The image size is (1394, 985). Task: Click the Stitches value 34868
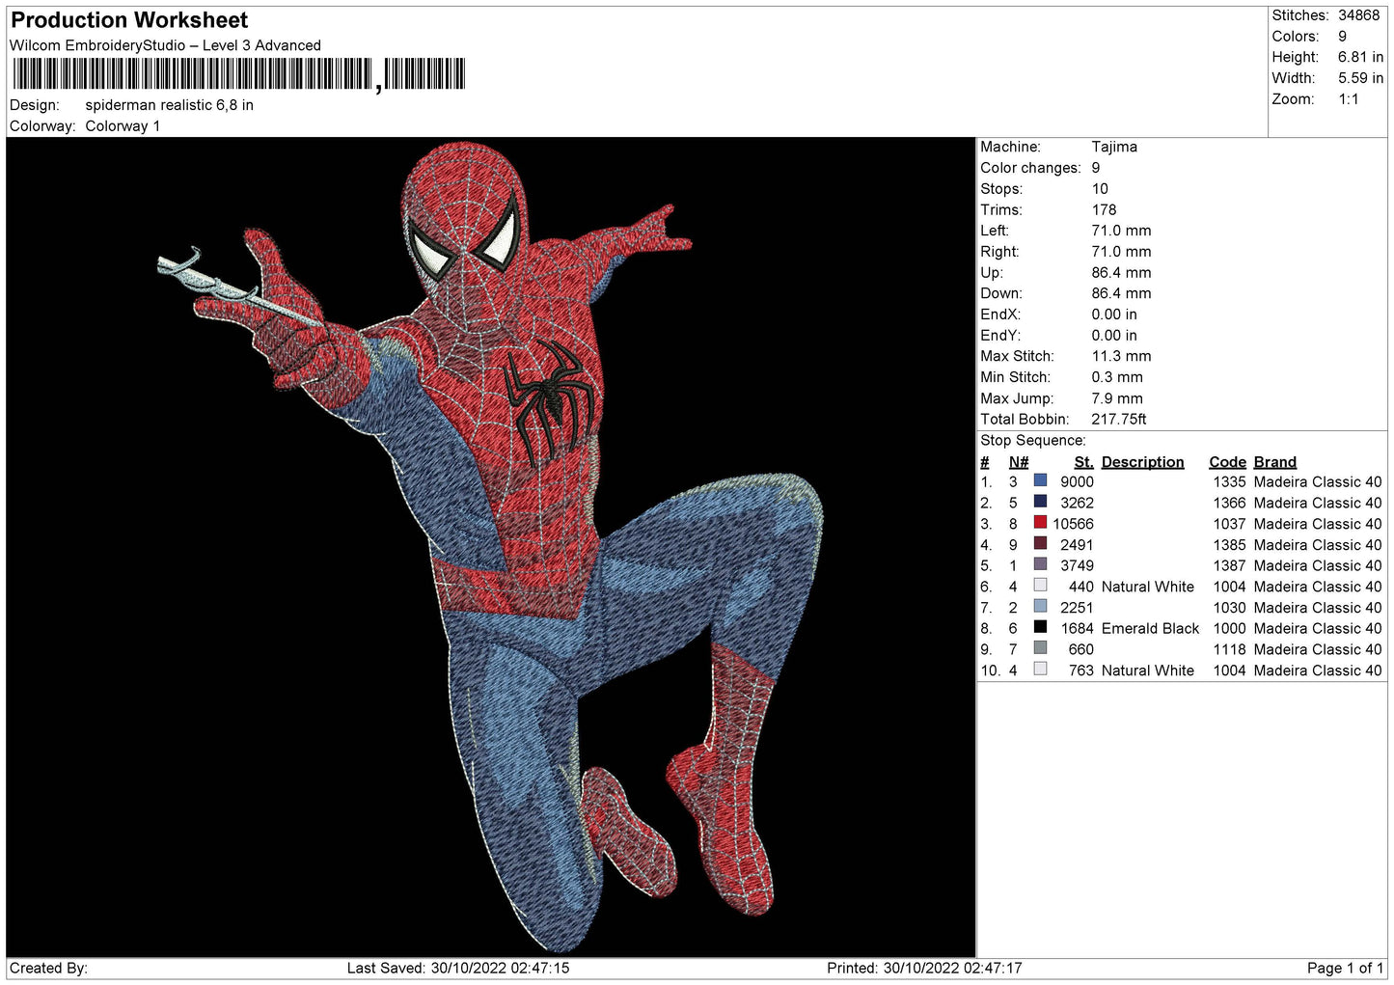tap(1359, 15)
